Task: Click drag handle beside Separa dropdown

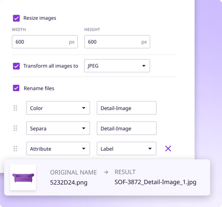Action: 15,128
